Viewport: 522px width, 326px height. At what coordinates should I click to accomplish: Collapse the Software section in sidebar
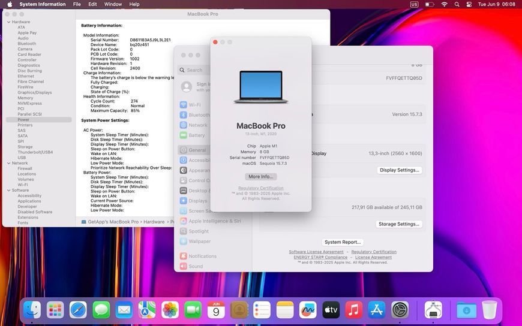tap(8, 191)
